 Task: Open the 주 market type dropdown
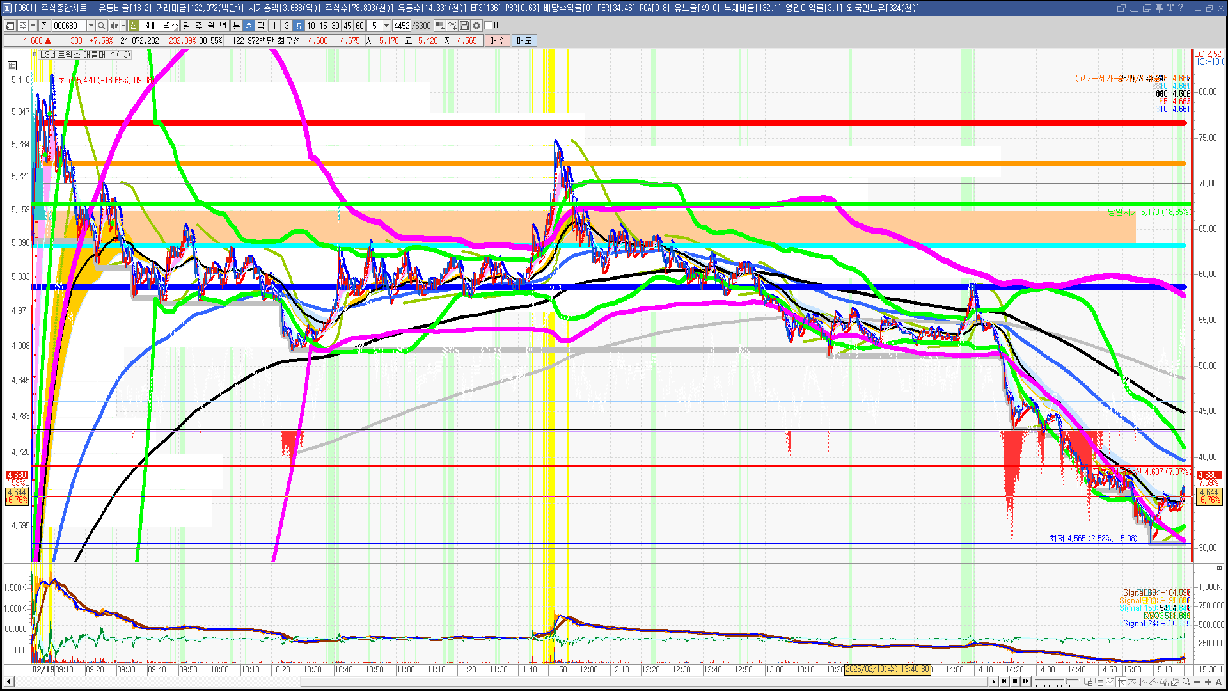pos(33,26)
